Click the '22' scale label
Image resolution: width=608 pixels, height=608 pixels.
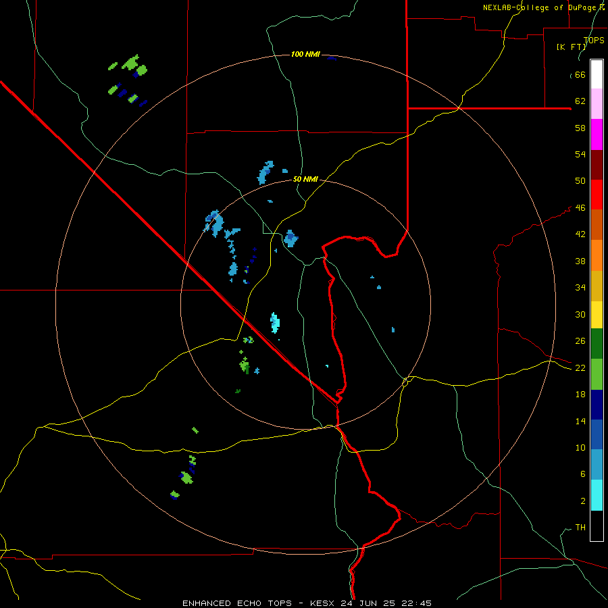click(580, 368)
